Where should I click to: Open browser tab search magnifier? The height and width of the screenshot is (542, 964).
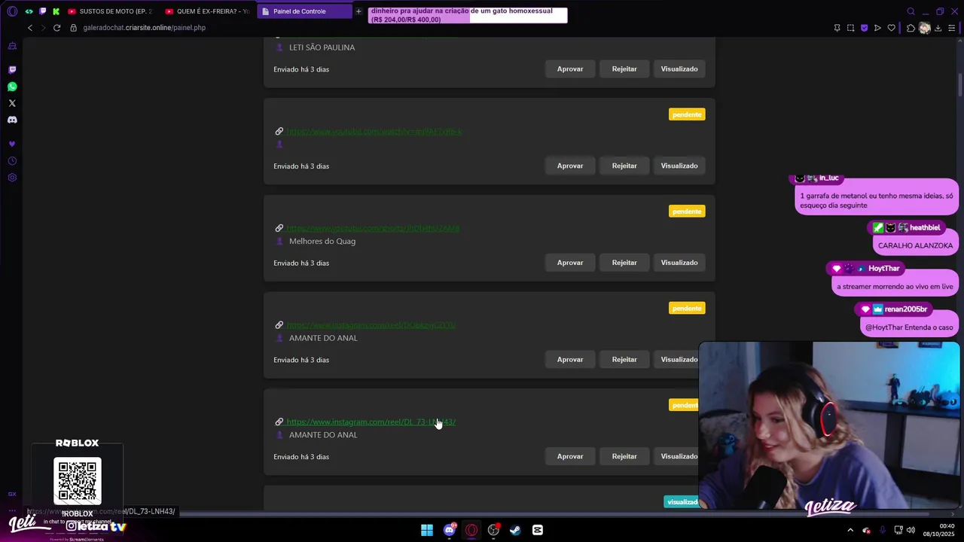point(911,11)
